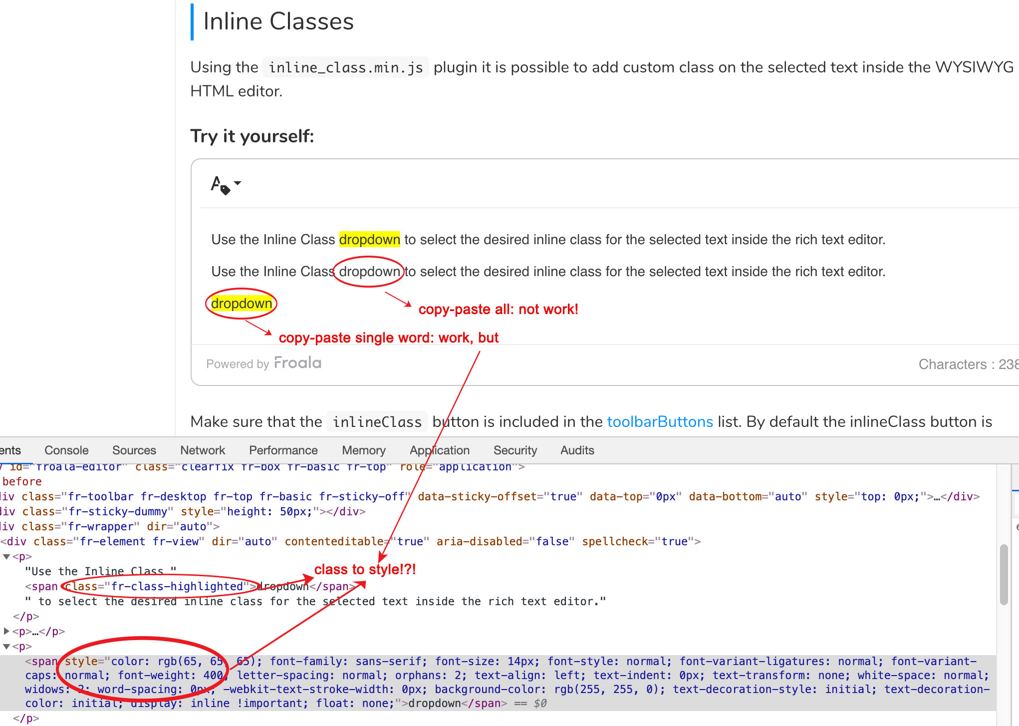Switch to the Console tab

(x=66, y=450)
